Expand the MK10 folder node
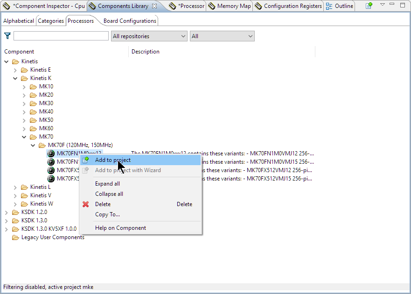 [x=24, y=87]
